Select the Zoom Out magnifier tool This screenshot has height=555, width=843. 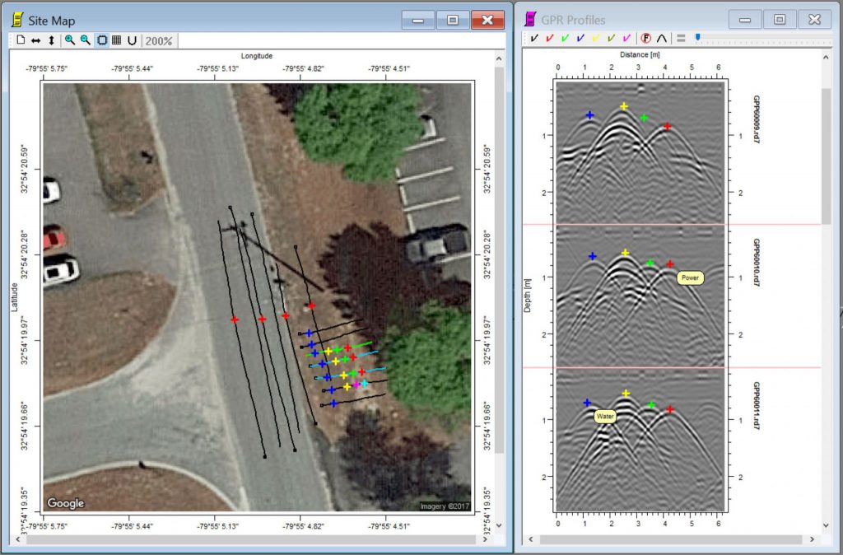coord(85,40)
